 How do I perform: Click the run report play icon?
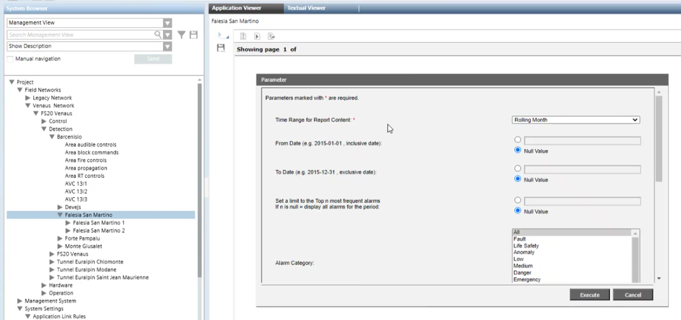[x=257, y=37]
